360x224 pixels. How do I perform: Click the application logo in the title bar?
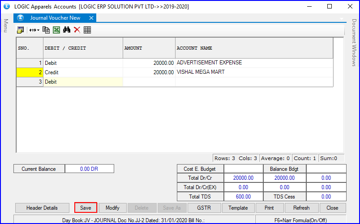pos(7,6)
